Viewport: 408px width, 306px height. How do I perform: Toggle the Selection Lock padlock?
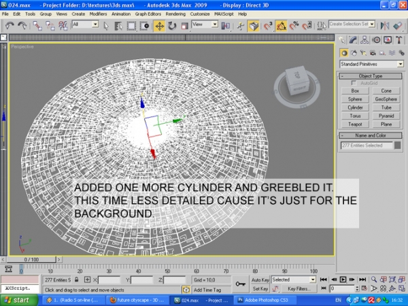pos(76,279)
